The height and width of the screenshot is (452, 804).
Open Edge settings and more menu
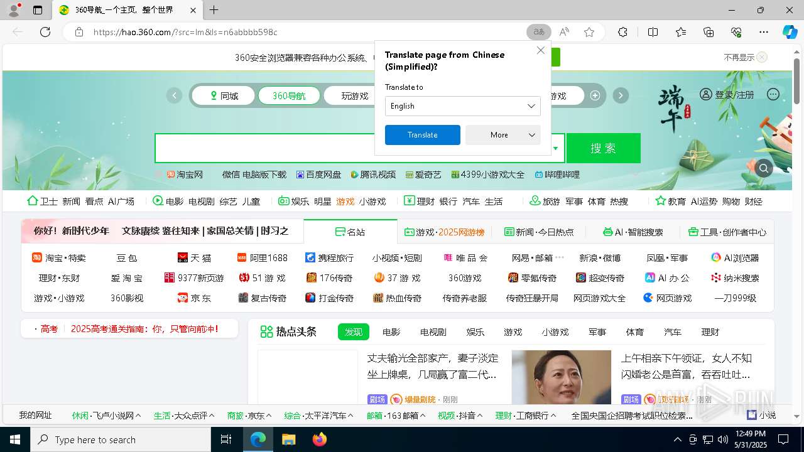click(x=764, y=32)
